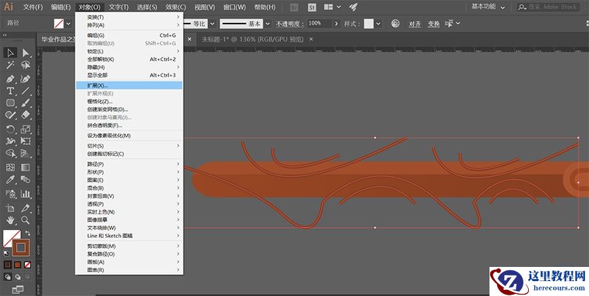589x296 pixels.
Task: Click the Adobe Stock search field
Action: click(x=552, y=7)
